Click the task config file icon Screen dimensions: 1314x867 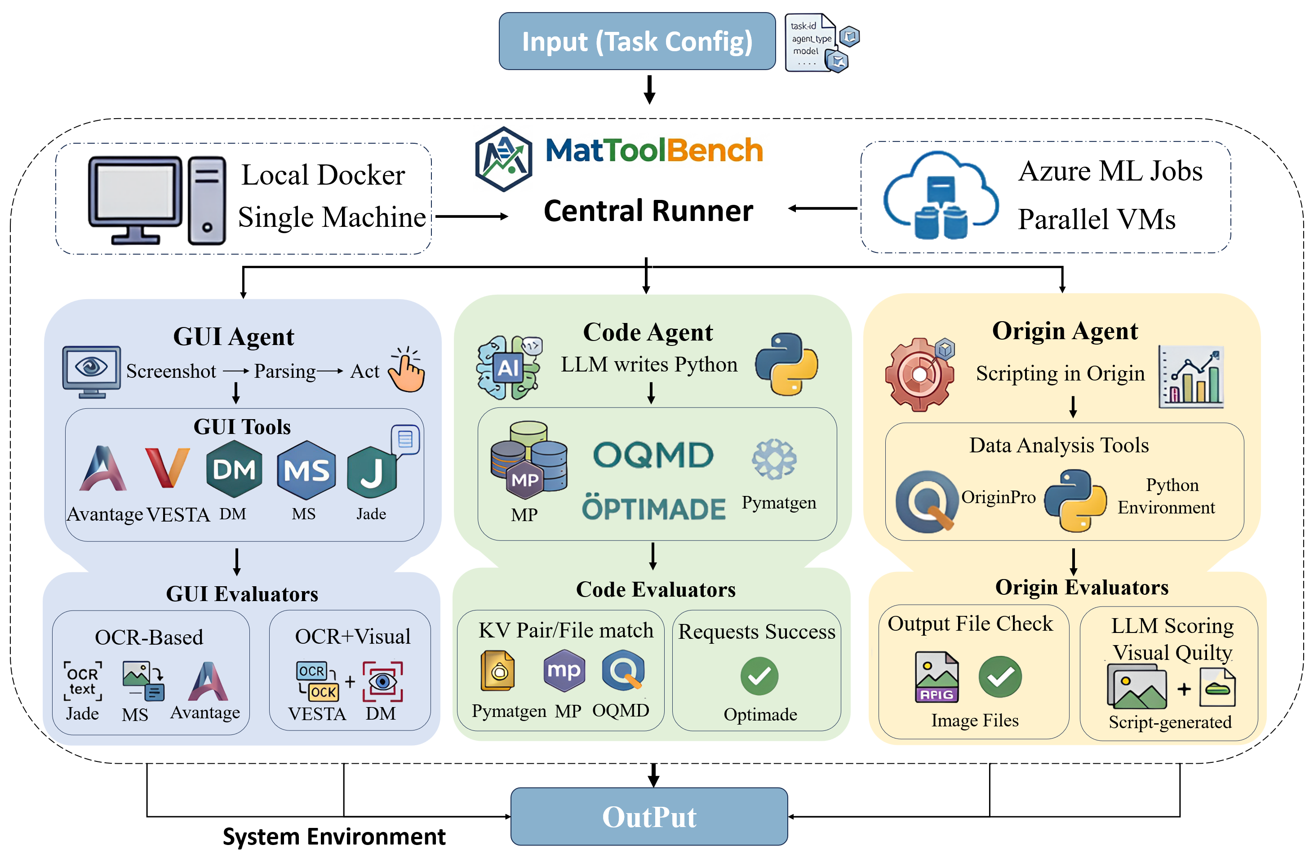coord(821,43)
